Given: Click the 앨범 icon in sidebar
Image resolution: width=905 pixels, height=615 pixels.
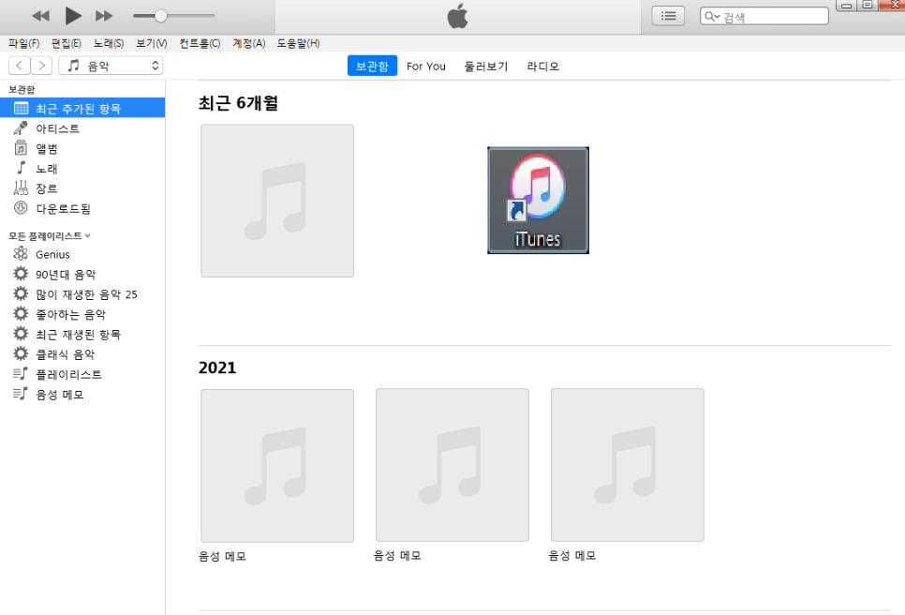Looking at the screenshot, I should click(21, 148).
